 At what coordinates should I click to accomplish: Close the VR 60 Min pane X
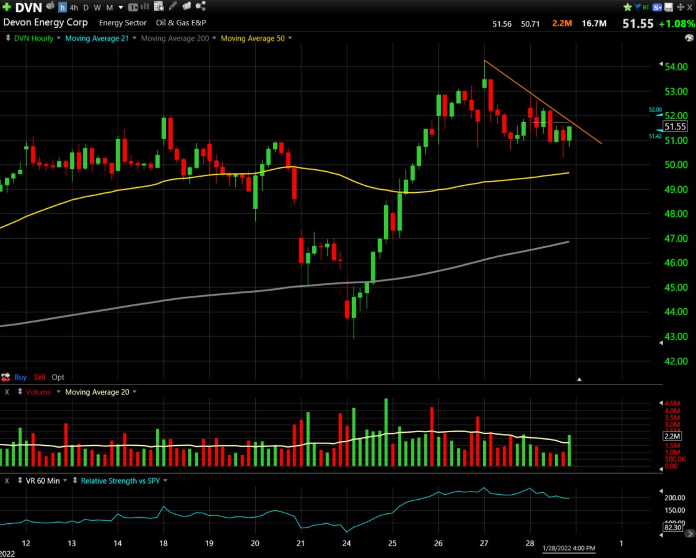[7, 480]
